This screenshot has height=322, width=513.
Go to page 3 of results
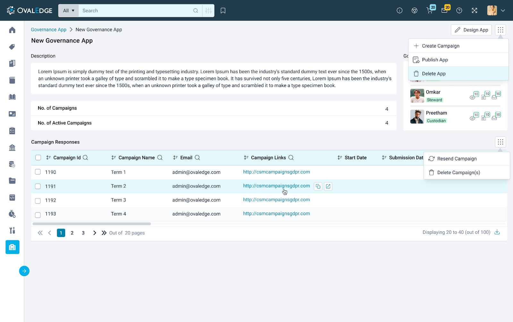pyautogui.click(x=83, y=233)
